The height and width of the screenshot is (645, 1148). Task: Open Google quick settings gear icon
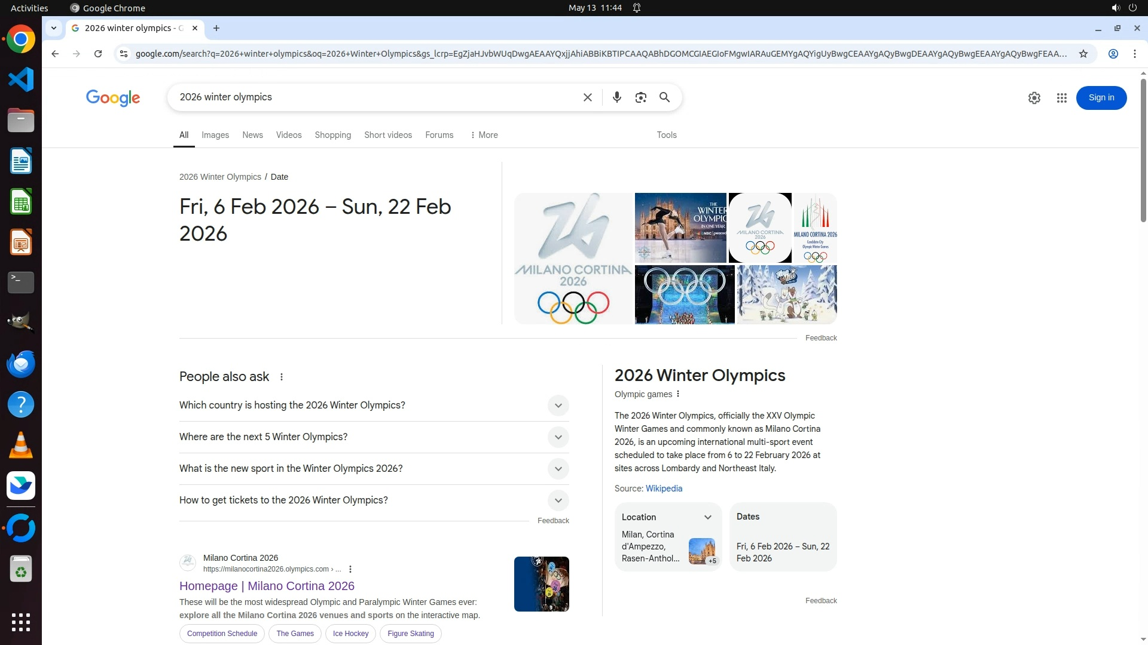tap(1034, 98)
